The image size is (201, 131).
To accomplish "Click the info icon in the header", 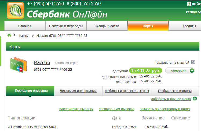I will pos(189,4).
